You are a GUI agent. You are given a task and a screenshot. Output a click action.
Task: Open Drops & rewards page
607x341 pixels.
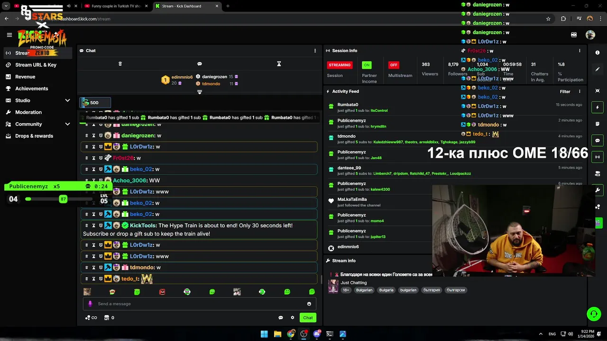(34, 136)
